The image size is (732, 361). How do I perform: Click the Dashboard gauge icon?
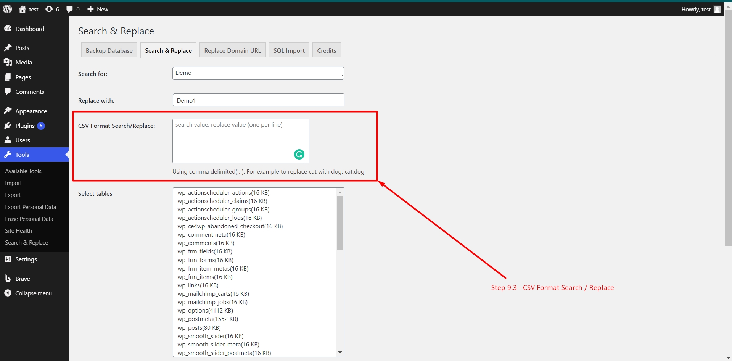[x=8, y=28]
